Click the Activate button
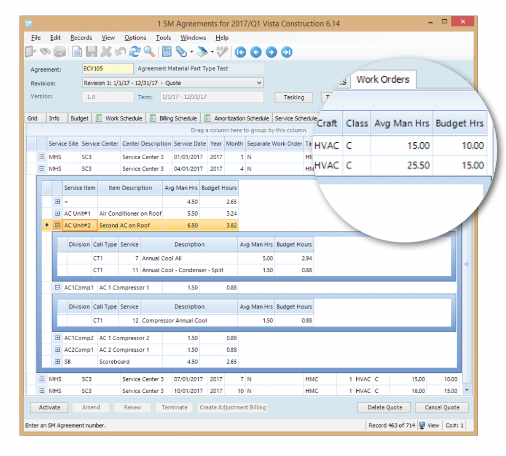The width and height of the screenshot is (506, 456). coord(49,407)
